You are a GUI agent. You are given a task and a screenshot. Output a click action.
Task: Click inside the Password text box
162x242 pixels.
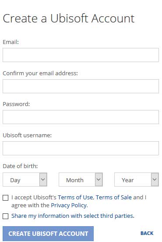(81, 117)
